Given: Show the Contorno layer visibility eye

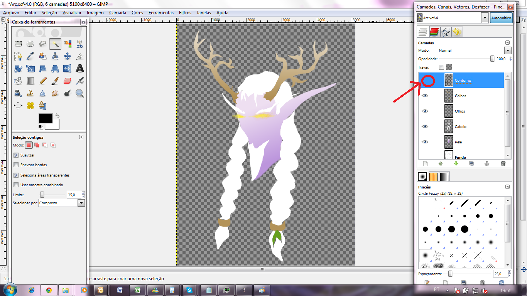Looking at the screenshot, I should click(425, 81).
